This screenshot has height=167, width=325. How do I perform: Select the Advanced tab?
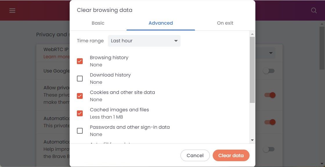pyautogui.click(x=161, y=23)
